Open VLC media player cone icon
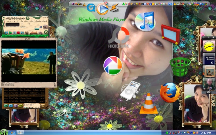216x135 pixels. tap(148, 104)
